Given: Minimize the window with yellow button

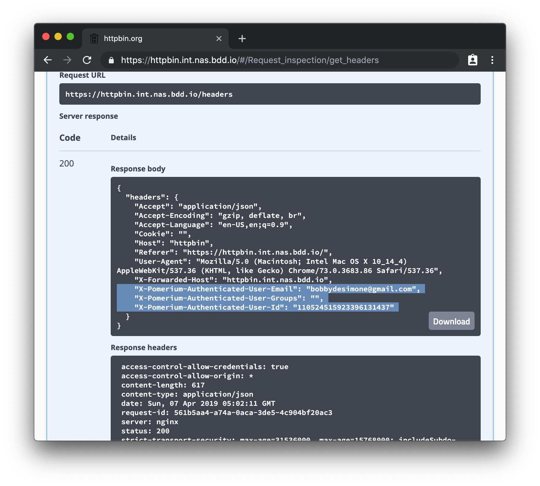Looking at the screenshot, I should click(x=58, y=37).
